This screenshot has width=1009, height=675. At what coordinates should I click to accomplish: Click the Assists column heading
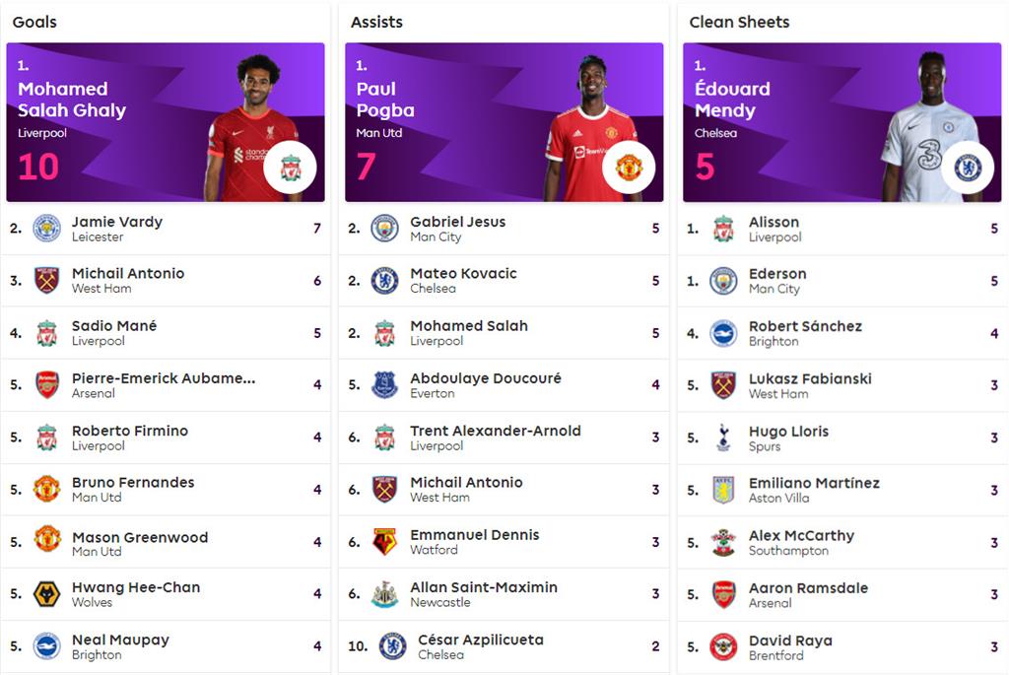pos(376,22)
